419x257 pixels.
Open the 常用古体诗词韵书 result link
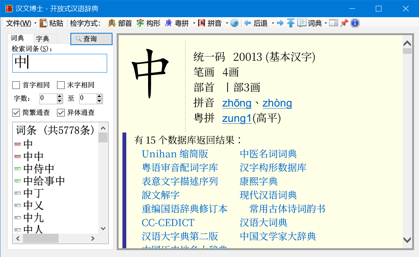pyautogui.click(x=287, y=209)
